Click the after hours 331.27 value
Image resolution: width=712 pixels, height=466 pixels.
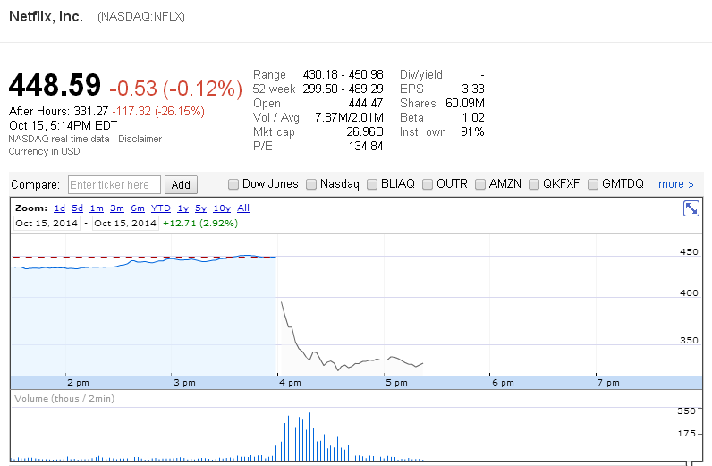[x=91, y=111]
